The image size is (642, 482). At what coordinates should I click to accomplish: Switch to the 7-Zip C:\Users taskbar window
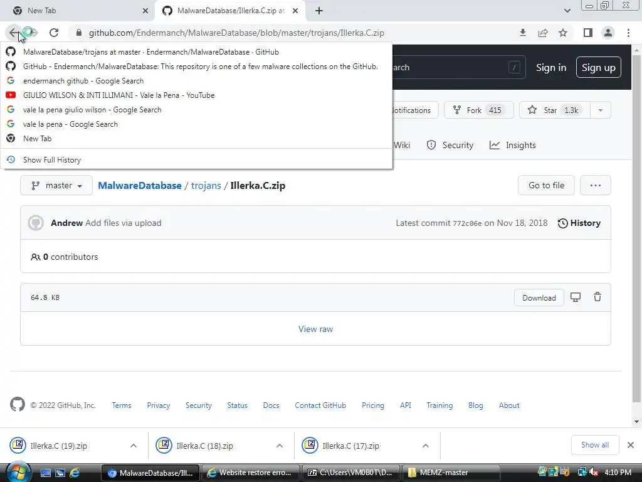[350, 473]
